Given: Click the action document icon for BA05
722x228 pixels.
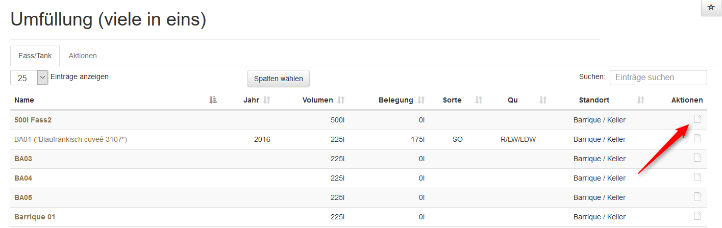Looking at the screenshot, I should coord(698,196).
